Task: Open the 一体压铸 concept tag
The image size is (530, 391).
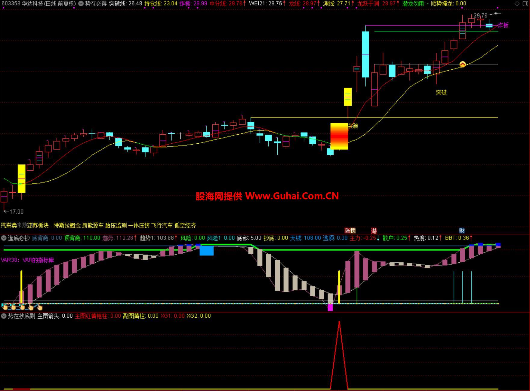Action: point(139,225)
